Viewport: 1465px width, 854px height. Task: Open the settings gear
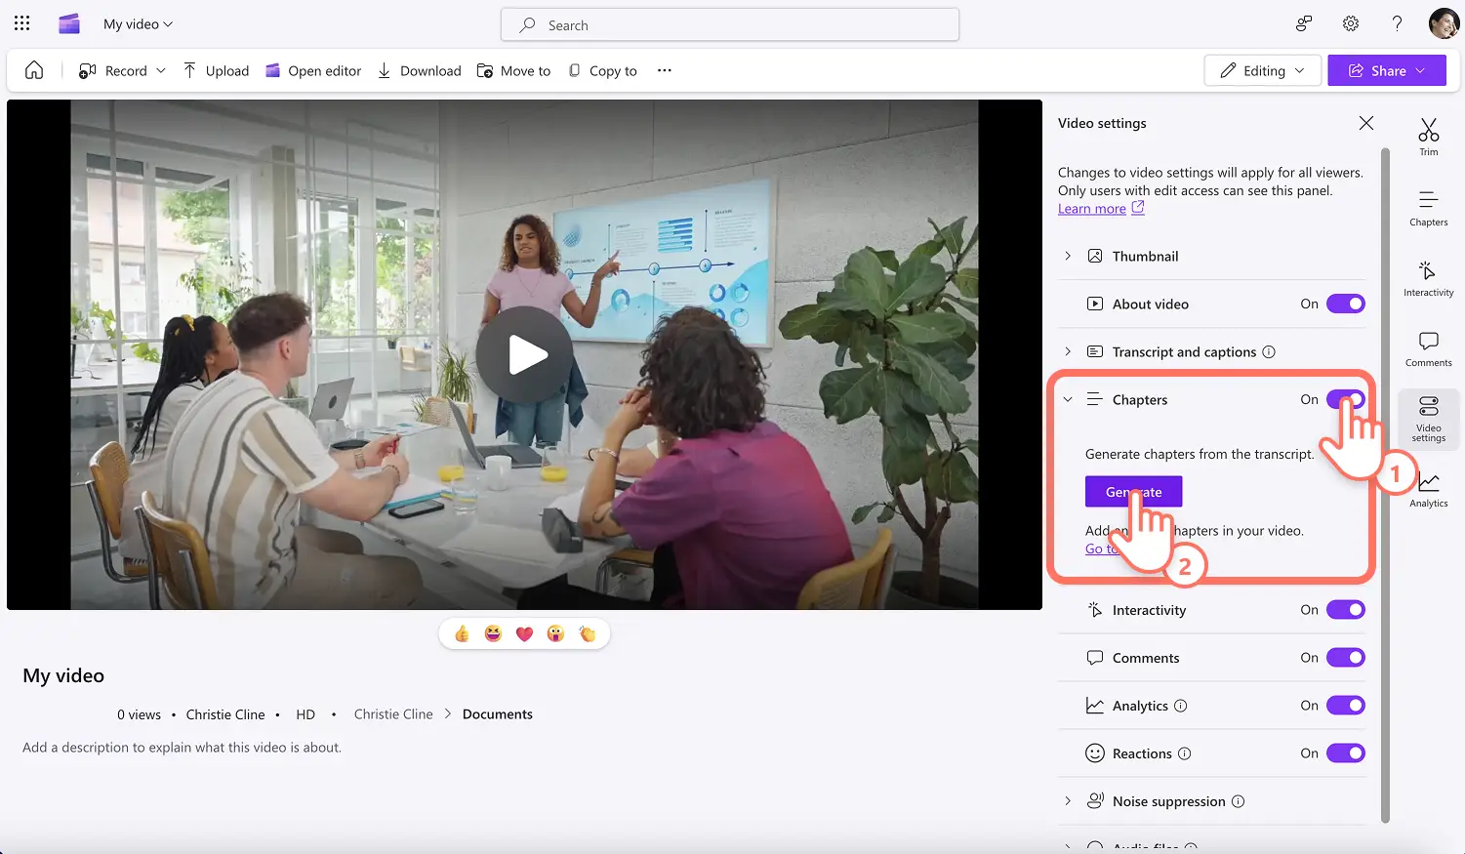(x=1351, y=23)
